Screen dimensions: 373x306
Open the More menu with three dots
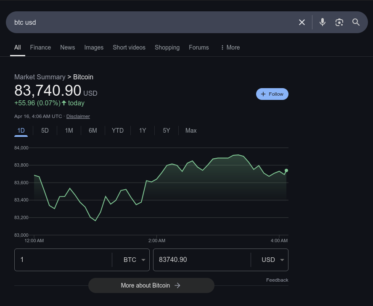tap(230, 47)
